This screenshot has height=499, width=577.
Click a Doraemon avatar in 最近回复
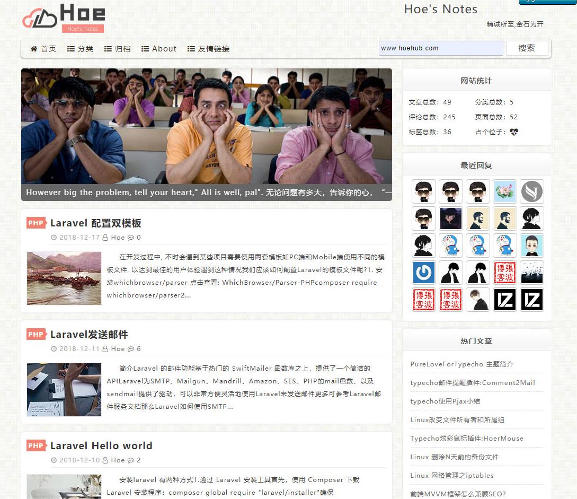(451, 245)
